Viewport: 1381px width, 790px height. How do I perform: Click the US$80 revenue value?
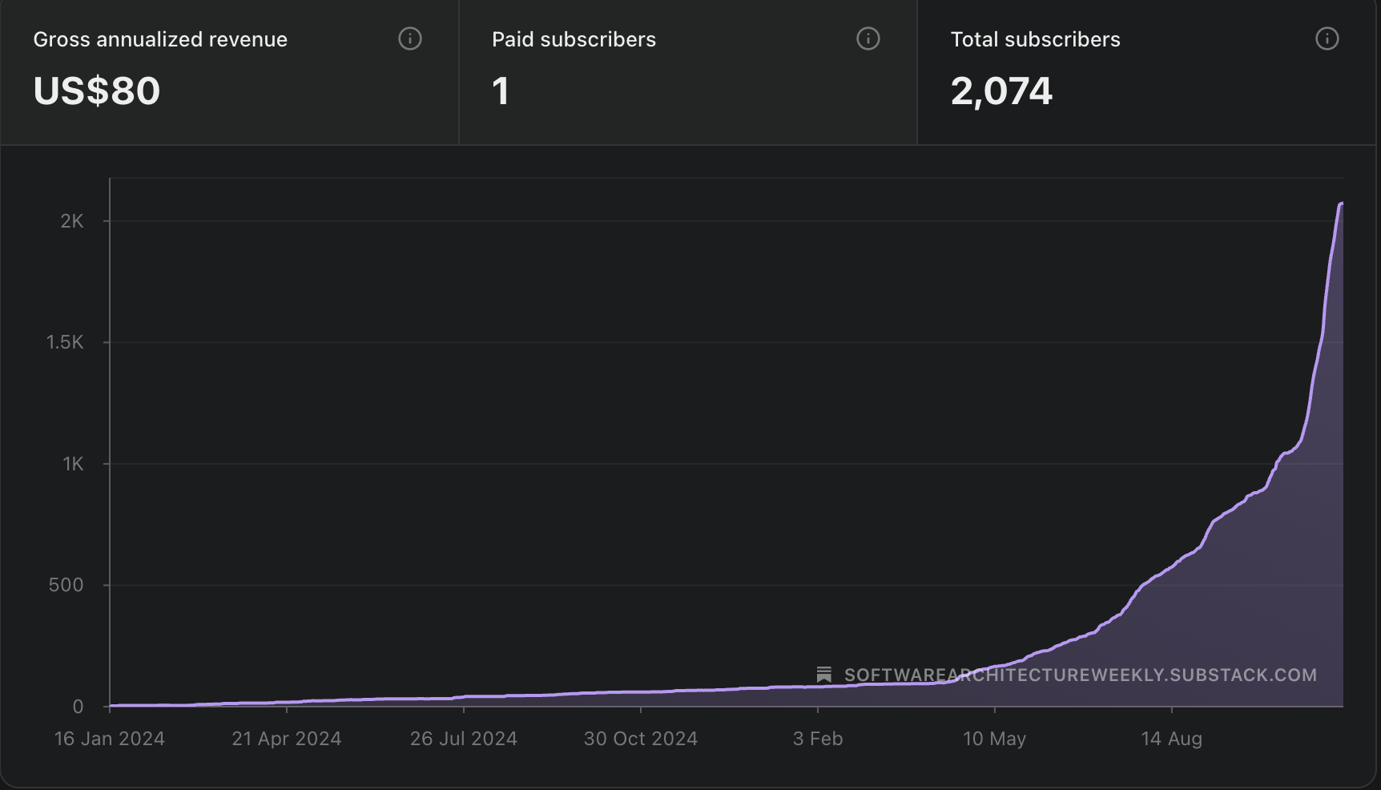click(97, 91)
